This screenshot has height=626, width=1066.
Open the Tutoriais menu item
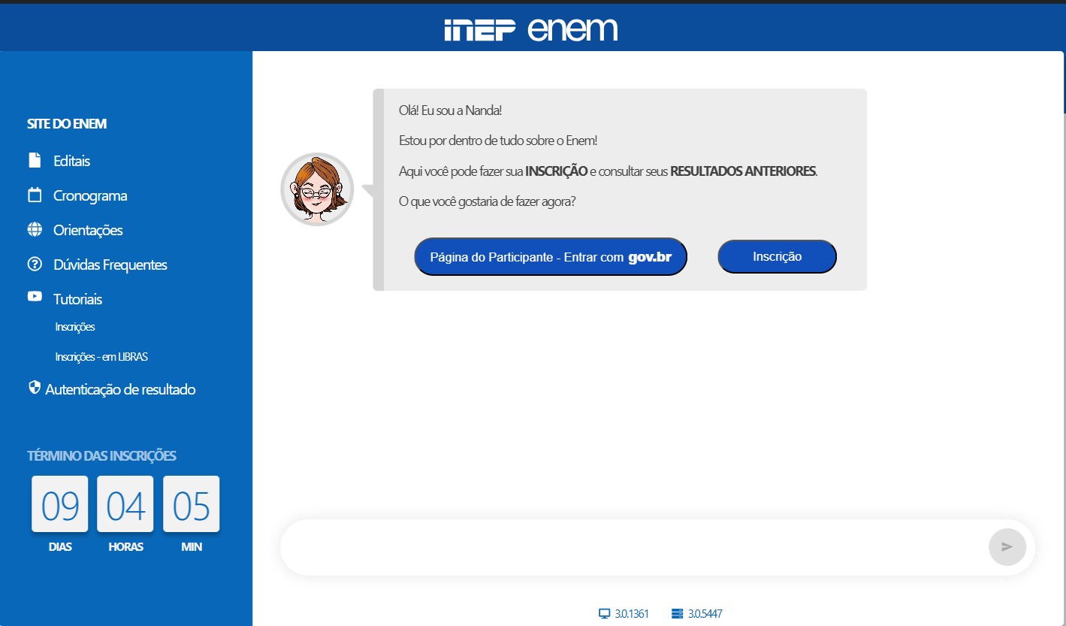coord(78,299)
